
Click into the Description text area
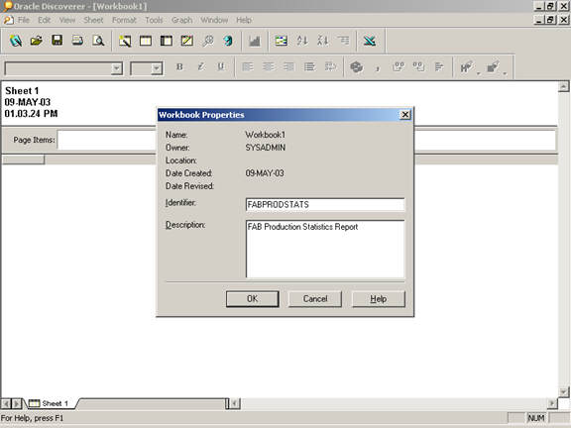325,249
